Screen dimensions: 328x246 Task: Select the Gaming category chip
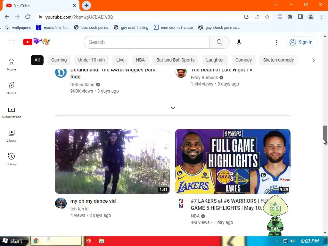[x=59, y=60]
